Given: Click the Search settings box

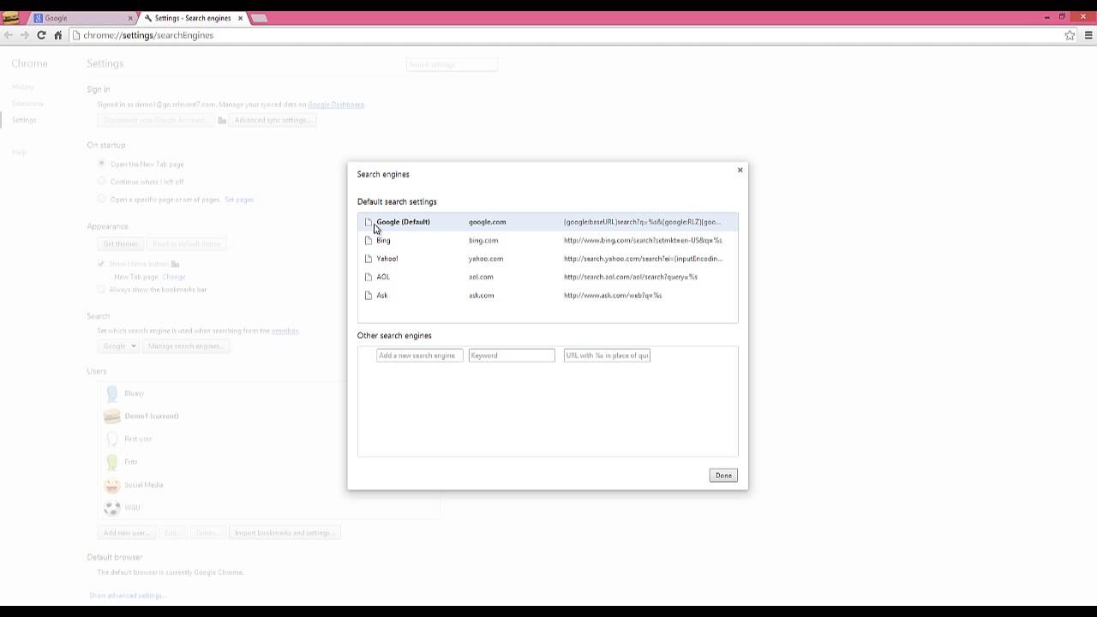Looking at the screenshot, I should 452,64.
